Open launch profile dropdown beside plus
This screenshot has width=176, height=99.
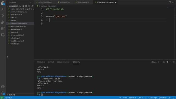(161, 62)
